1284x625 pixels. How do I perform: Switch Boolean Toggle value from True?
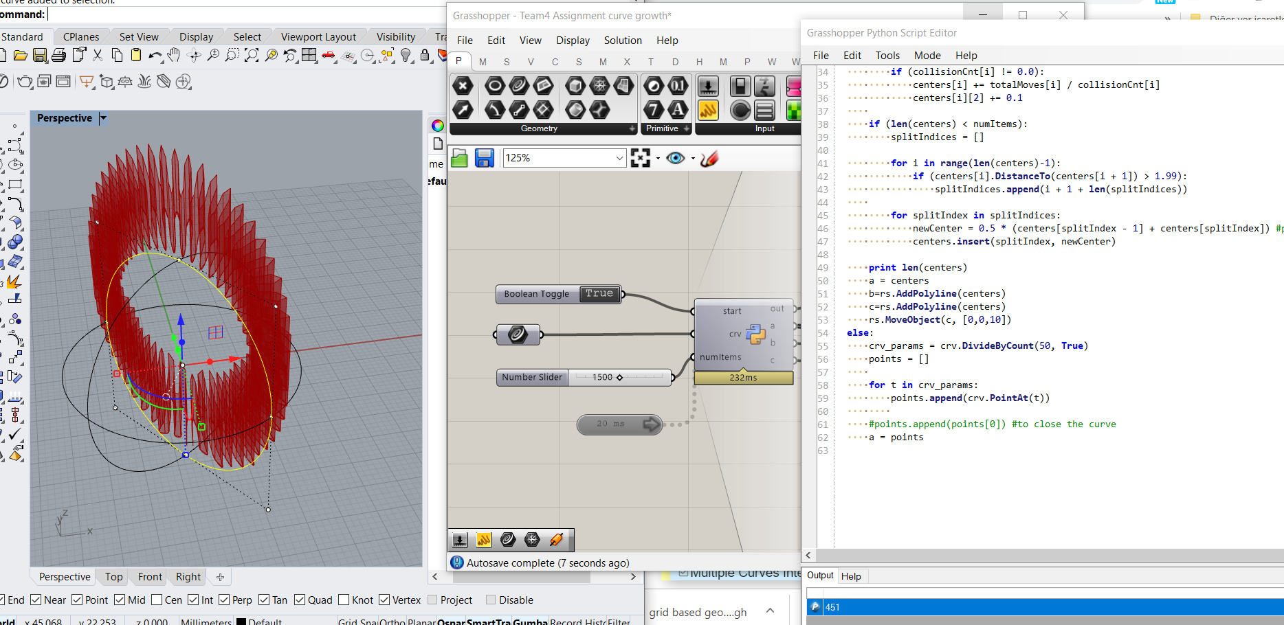point(599,294)
